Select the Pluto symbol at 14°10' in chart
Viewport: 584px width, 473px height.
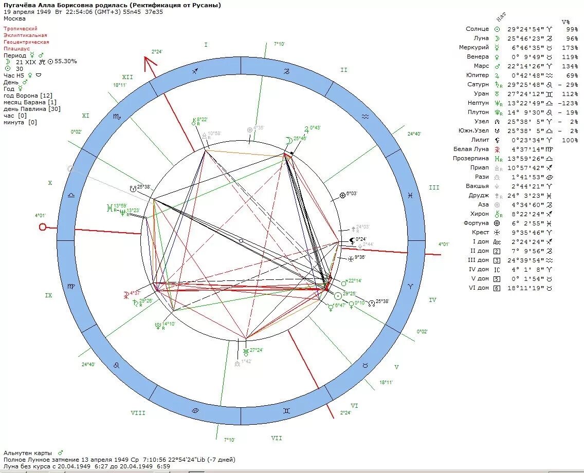[x=158, y=326]
